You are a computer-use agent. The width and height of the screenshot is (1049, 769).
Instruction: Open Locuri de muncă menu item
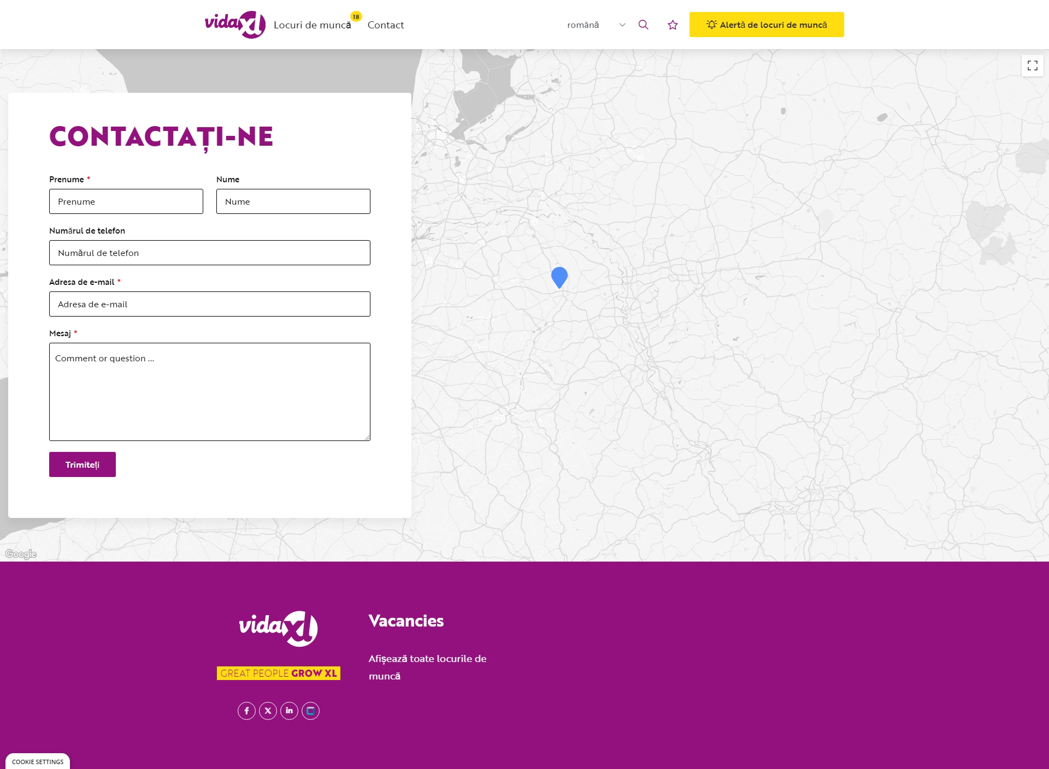pos(312,25)
